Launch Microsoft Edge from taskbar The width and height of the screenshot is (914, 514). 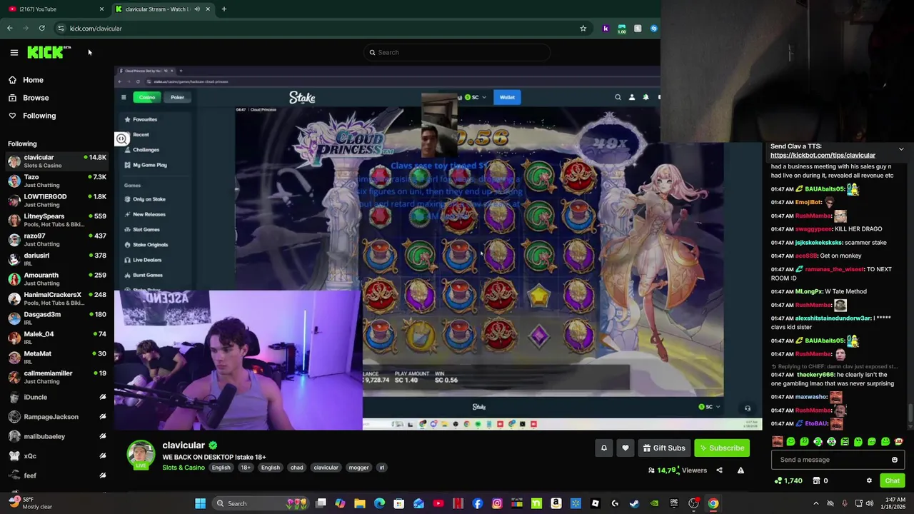coord(378,503)
